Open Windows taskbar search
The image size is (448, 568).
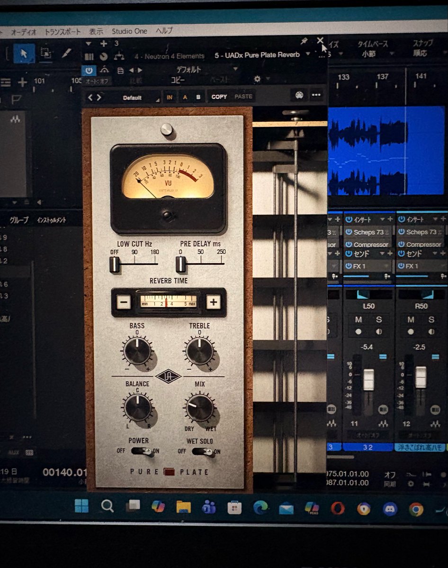click(x=108, y=506)
